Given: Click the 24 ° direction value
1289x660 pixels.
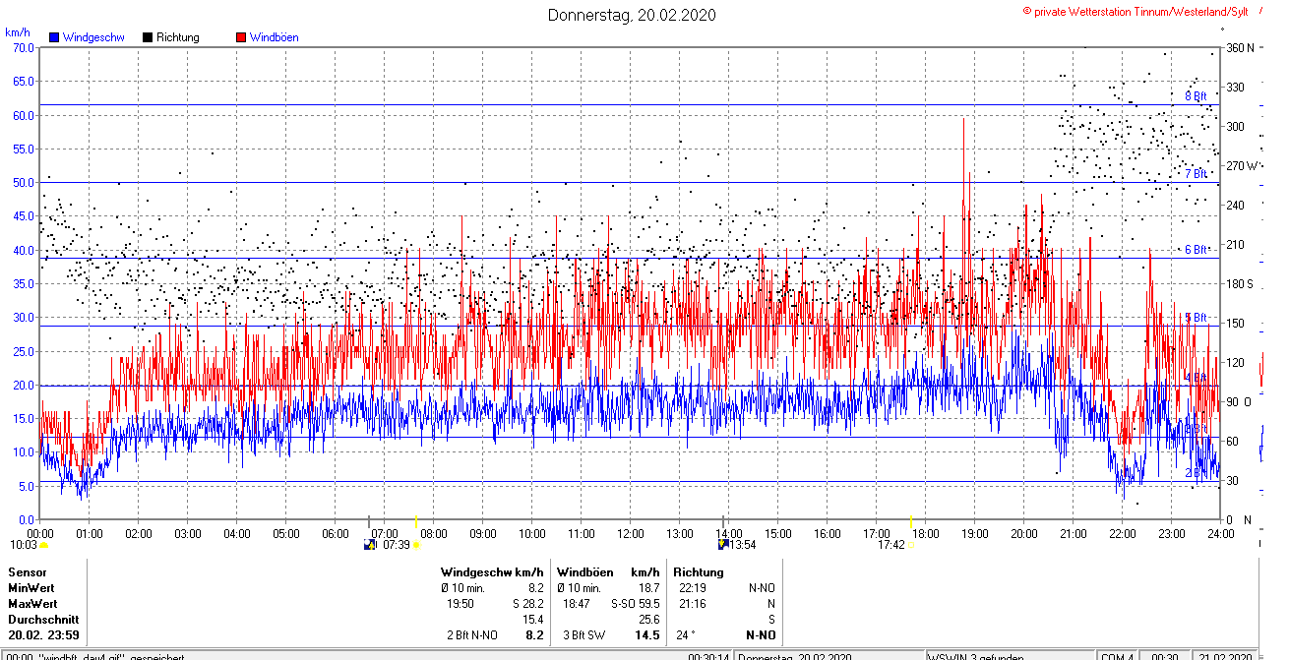Looking at the screenshot, I should pos(686,635).
